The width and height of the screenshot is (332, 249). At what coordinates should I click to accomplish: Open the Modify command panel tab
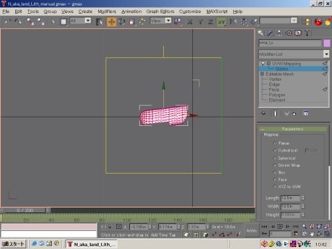point(270,33)
